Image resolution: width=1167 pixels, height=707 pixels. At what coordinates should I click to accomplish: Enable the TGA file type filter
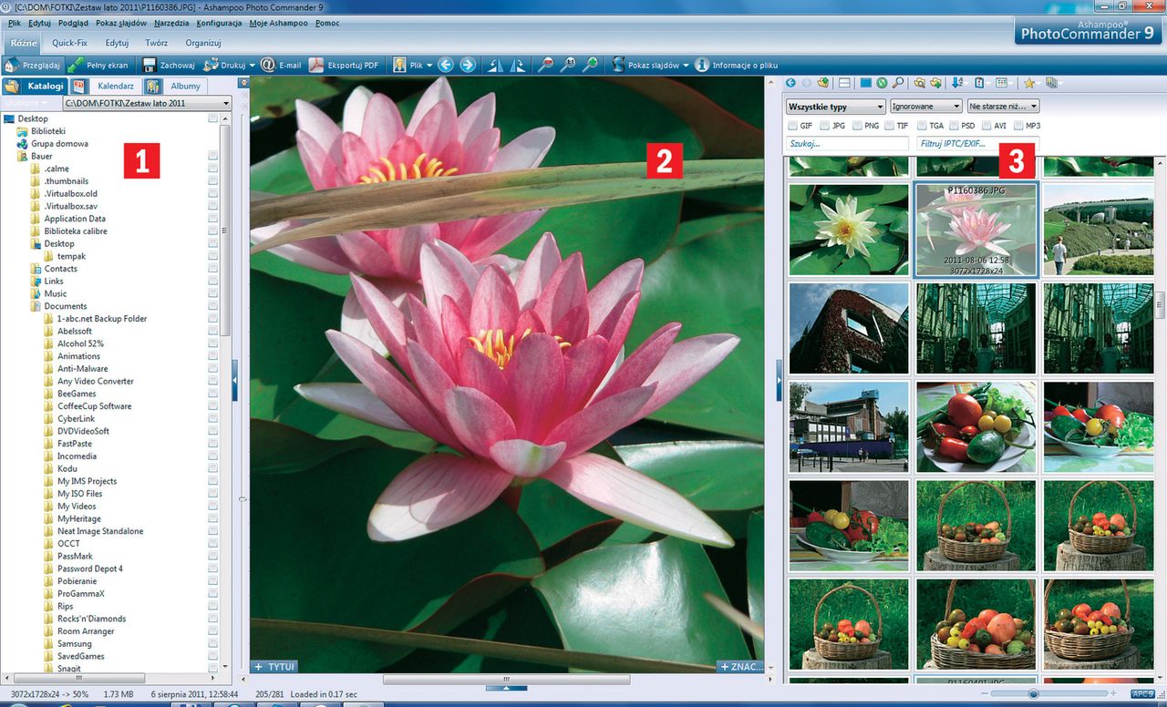(x=922, y=126)
